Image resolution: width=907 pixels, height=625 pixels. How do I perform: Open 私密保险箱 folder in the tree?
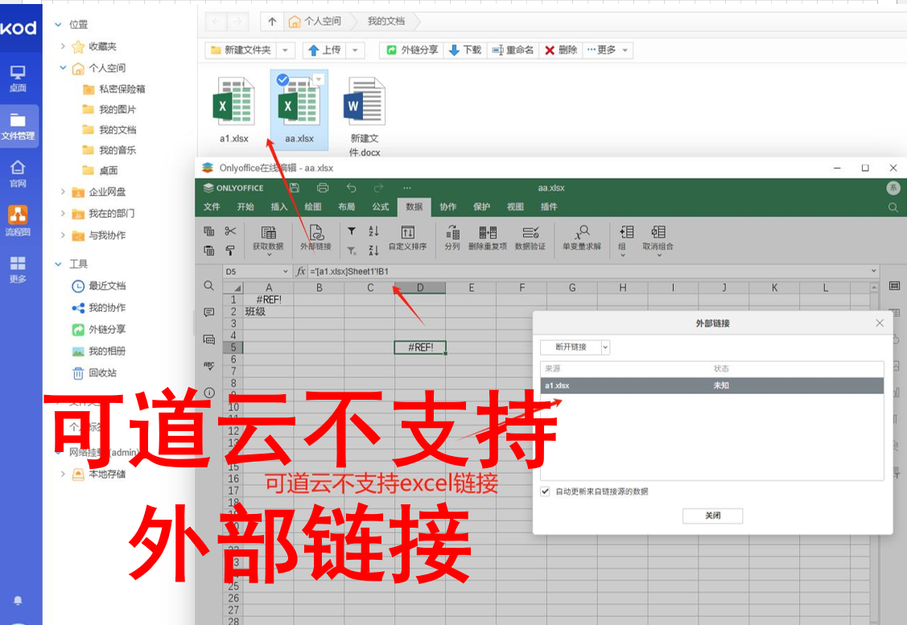coord(114,89)
